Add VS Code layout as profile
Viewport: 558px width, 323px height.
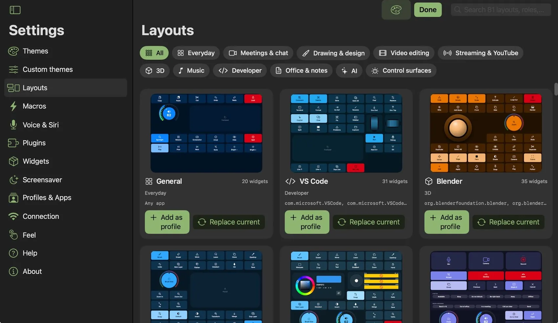coord(307,222)
